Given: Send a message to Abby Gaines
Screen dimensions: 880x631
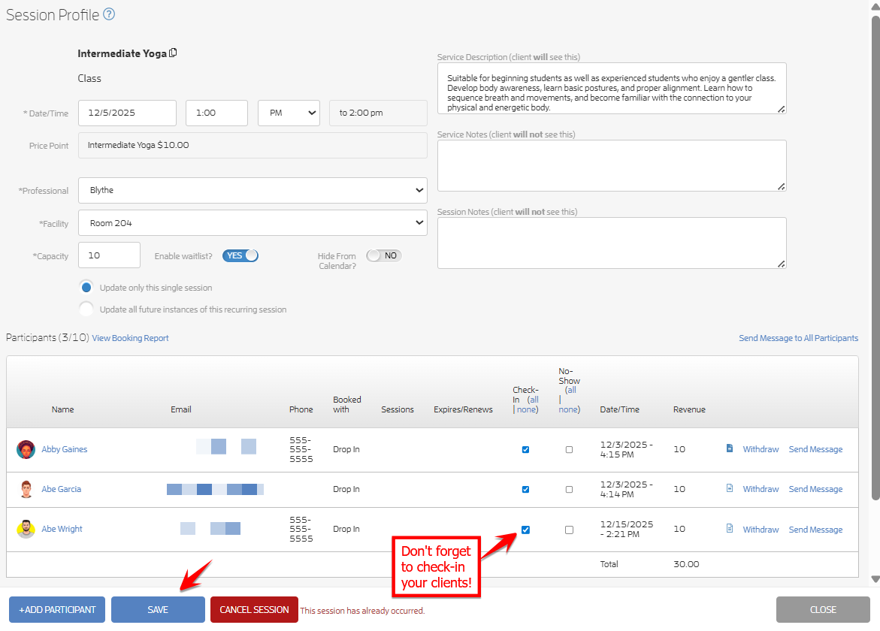Looking at the screenshot, I should pos(815,449).
